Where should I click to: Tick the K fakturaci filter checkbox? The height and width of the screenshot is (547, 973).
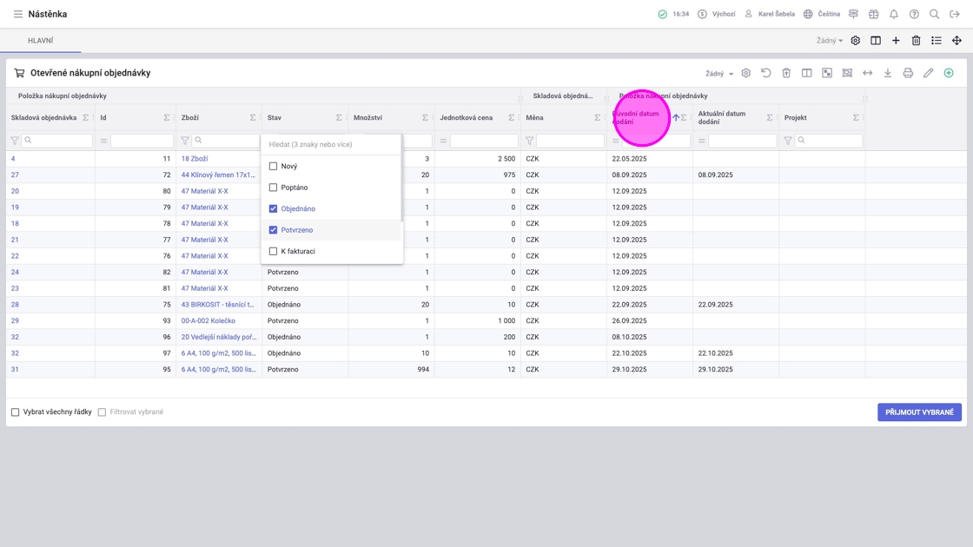pyautogui.click(x=273, y=251)
